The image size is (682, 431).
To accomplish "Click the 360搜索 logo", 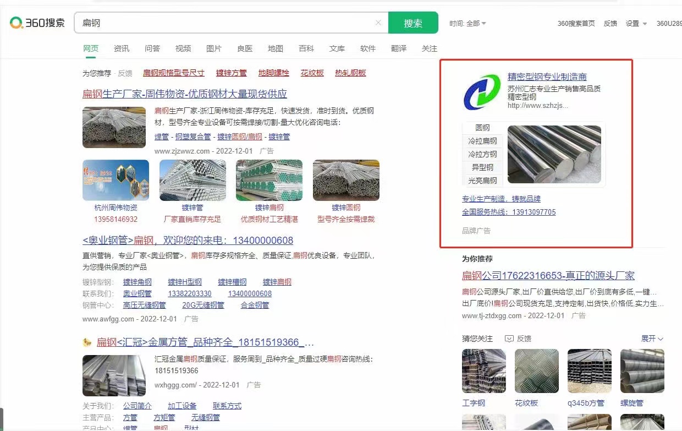I will point(37,23).
